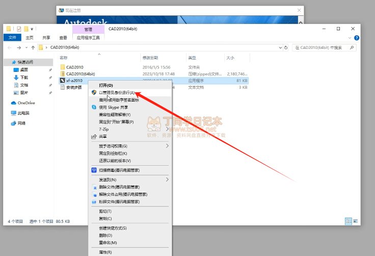
Task: Click the forward navigation arrow
Action: click(19, 47)
